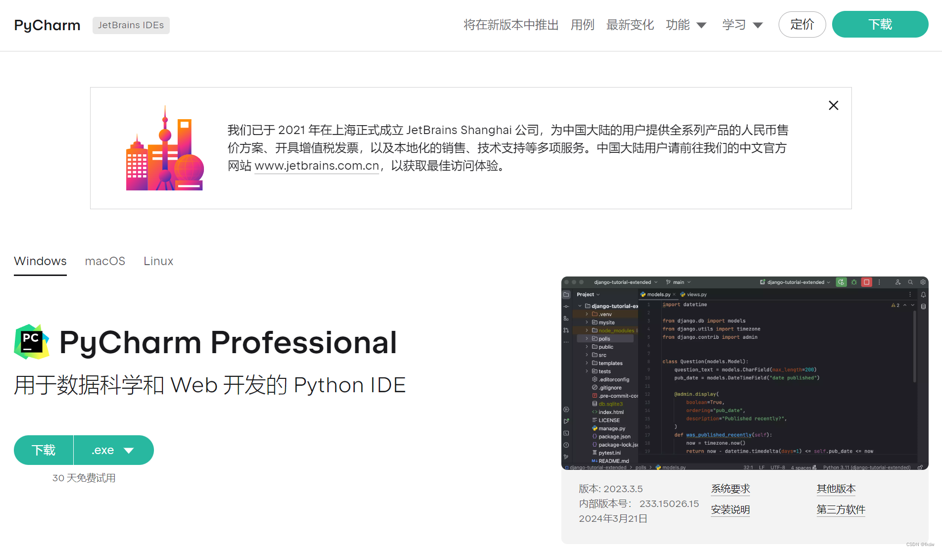Click the PyCharm Professional PC logo icon
The height and width of the screenshot is (551, 942).
pos(32,342)
